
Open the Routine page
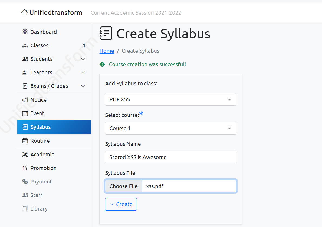click(54, 141)
